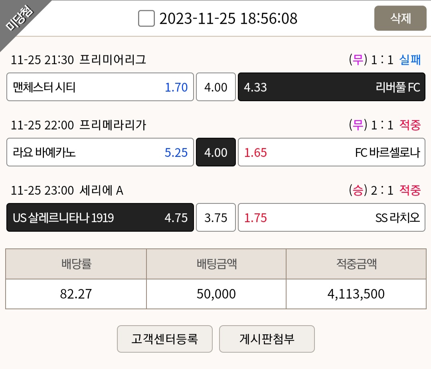Select 라요 바예카노 5.25 odds box
The image size is (431, 369).
100,152
